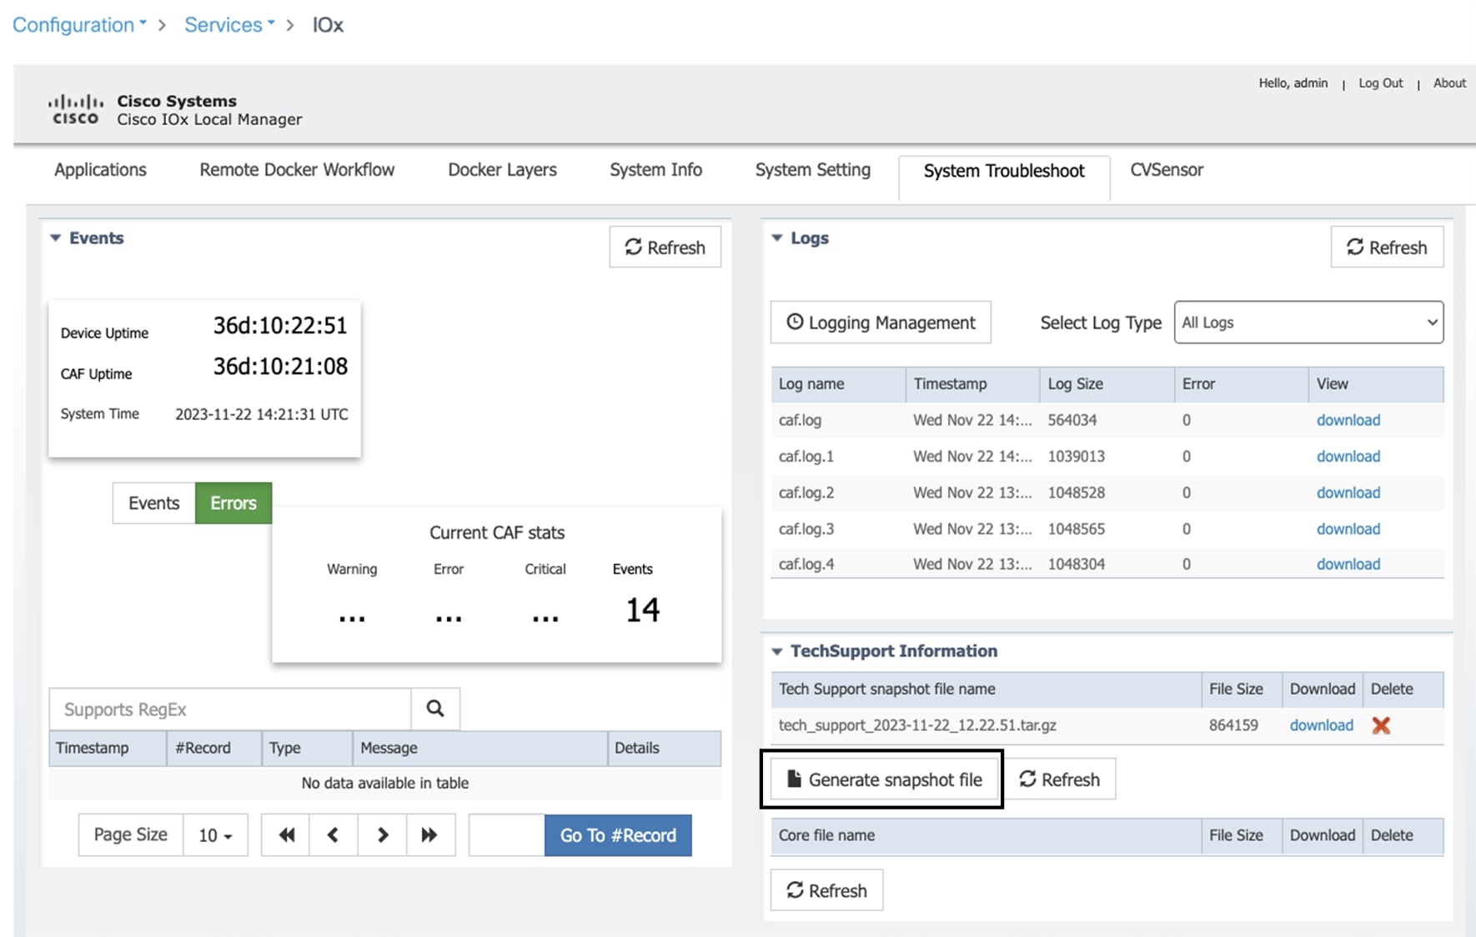
Task: Go to next events page
Action: (383, 834)
